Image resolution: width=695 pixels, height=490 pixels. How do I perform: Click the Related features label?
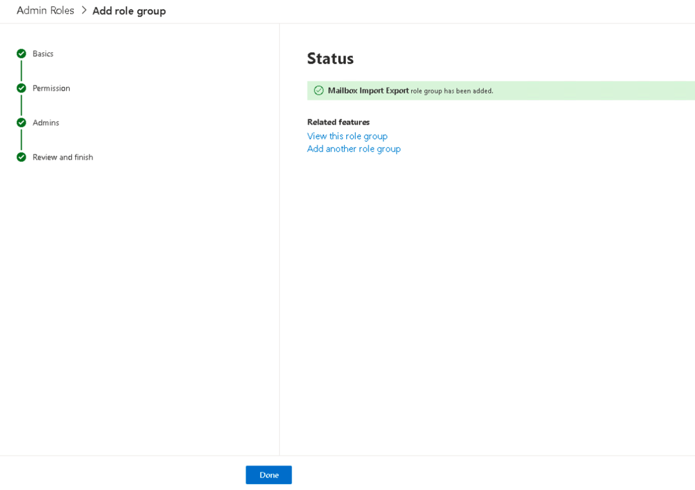(338, 122)
